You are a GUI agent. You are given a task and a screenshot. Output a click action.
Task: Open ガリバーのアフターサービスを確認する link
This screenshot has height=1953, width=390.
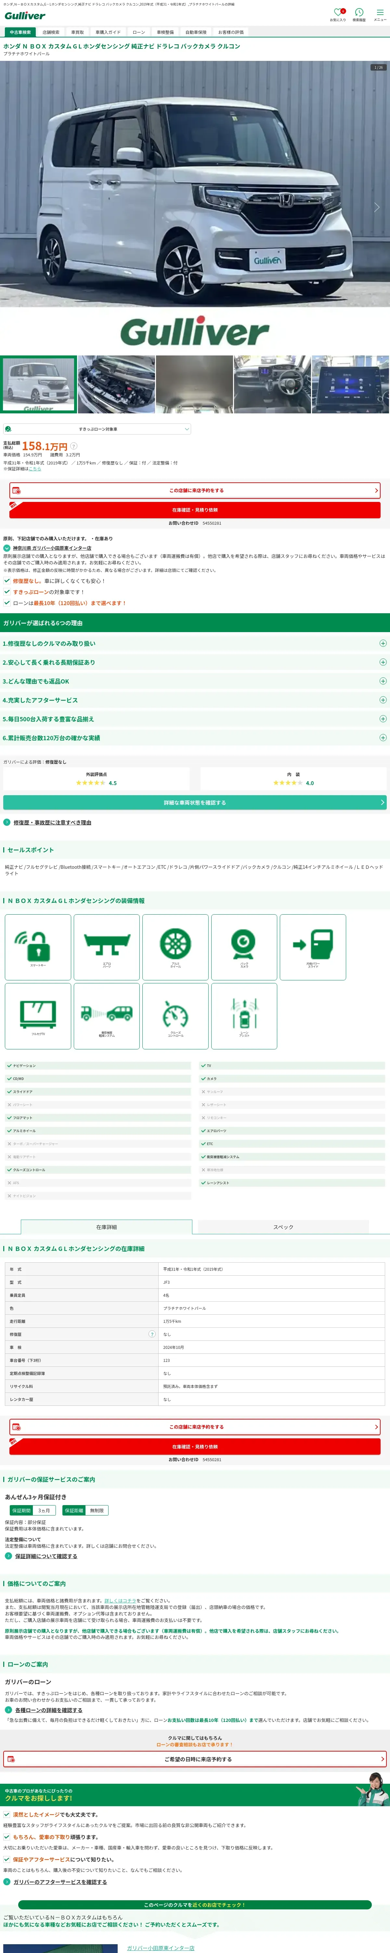(x=60, y=1882)
